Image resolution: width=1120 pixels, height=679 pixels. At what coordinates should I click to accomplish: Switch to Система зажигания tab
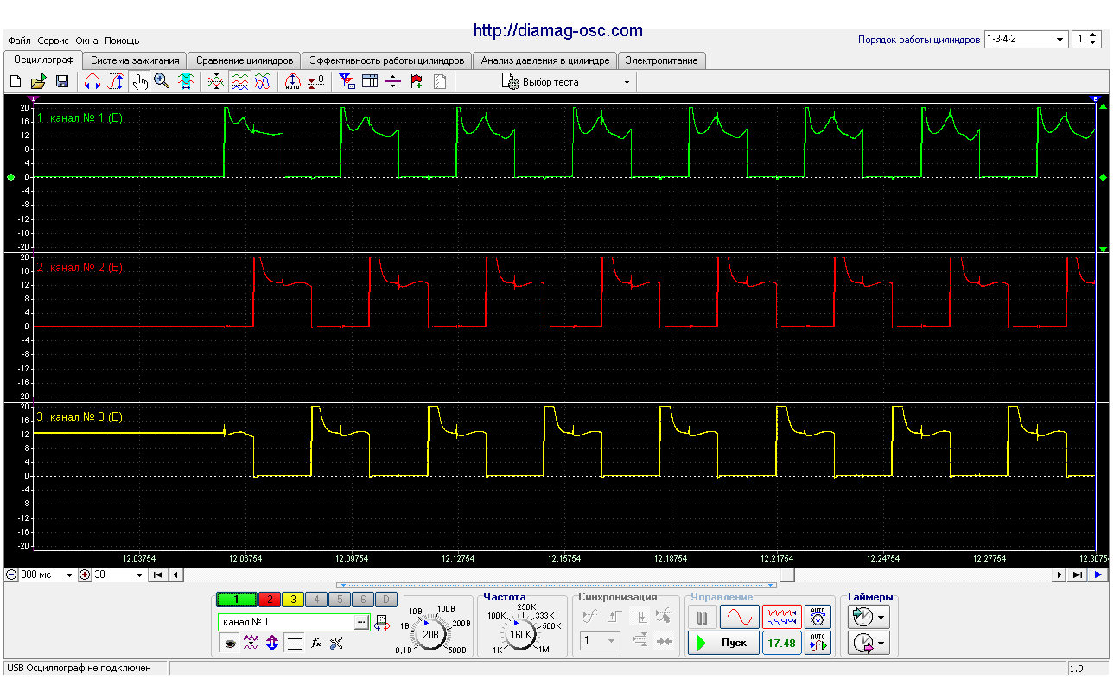tap(135, 60)
